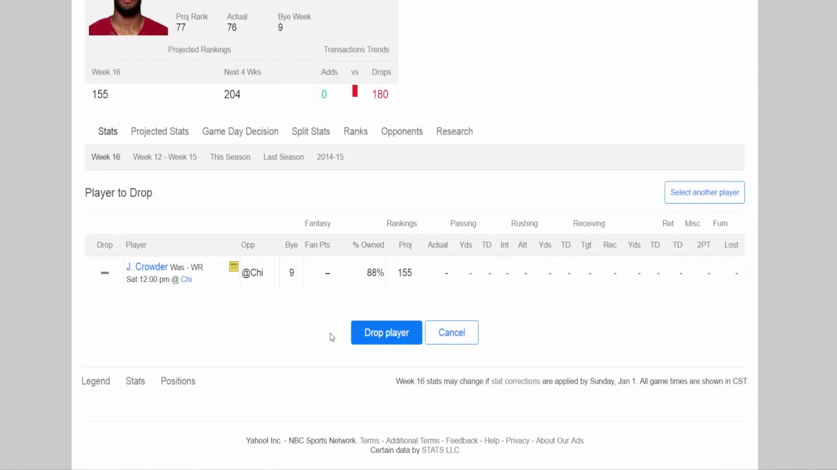The image size is (837, 470).
Task: Select the Split Stats tab
Action: 311,131
